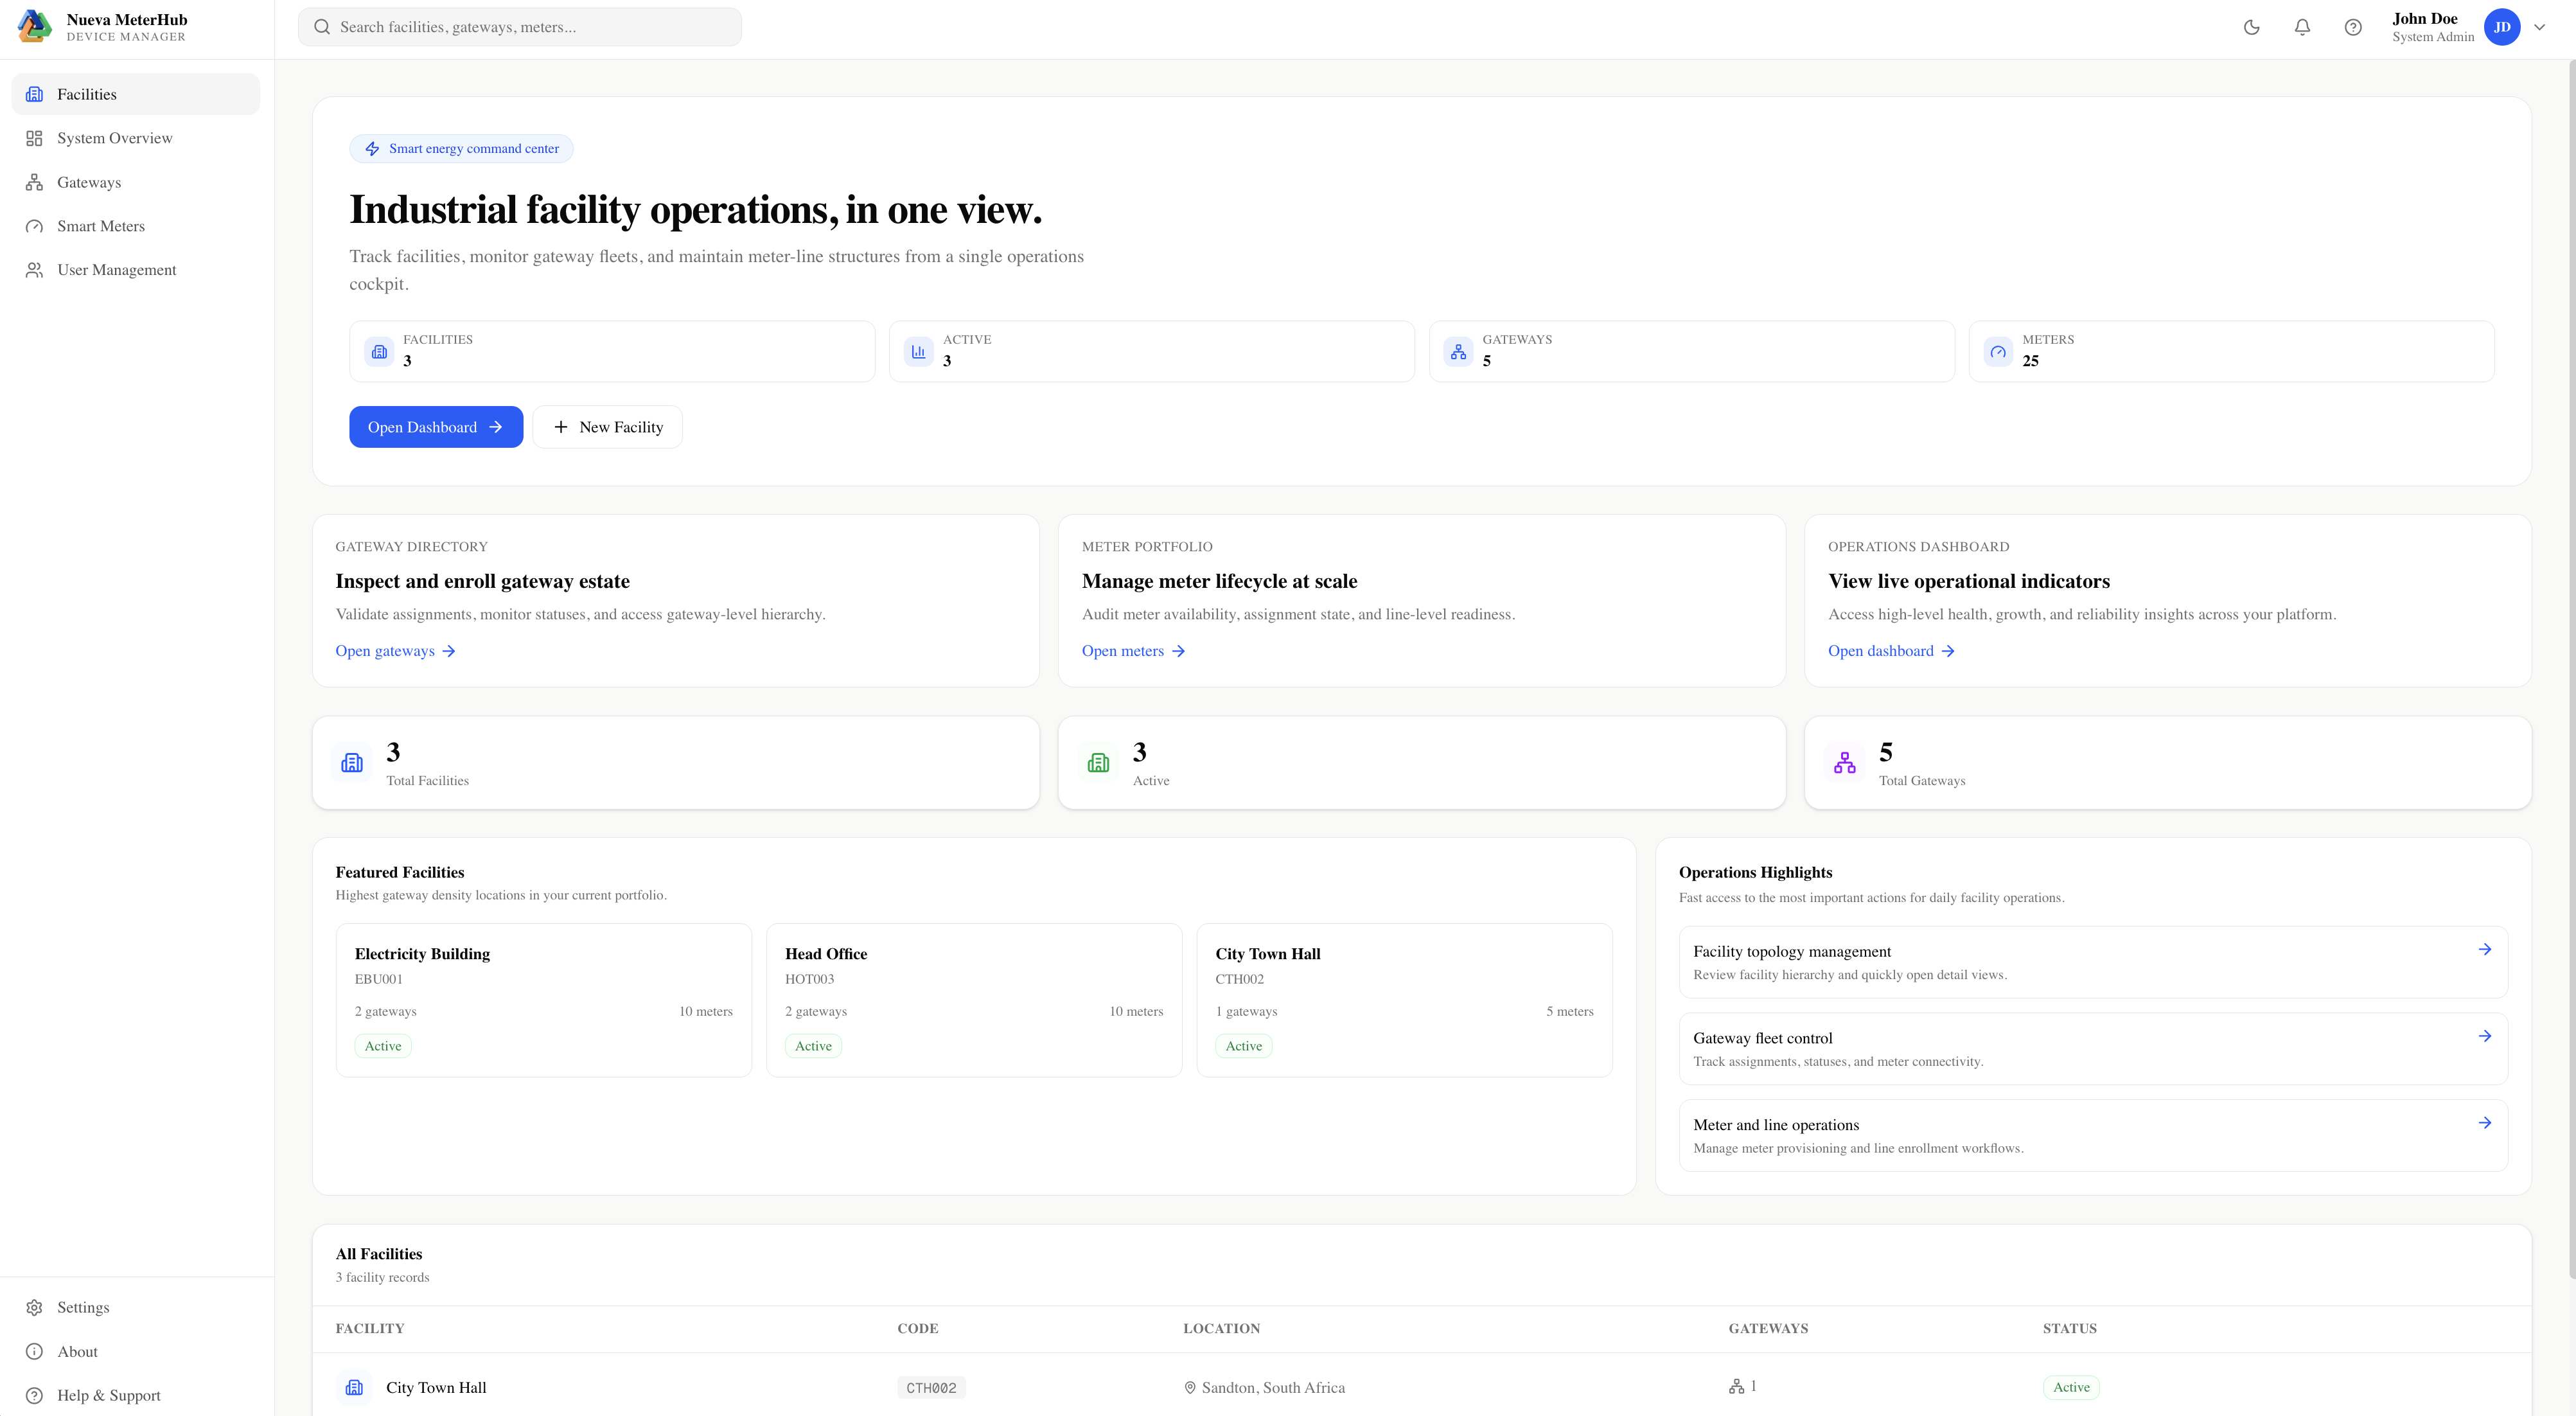Image resolution: width=2576 pixels, height=1416 pixels.
Task: Open the Electricity Building featured card
Action: [x=544, y=1000]
